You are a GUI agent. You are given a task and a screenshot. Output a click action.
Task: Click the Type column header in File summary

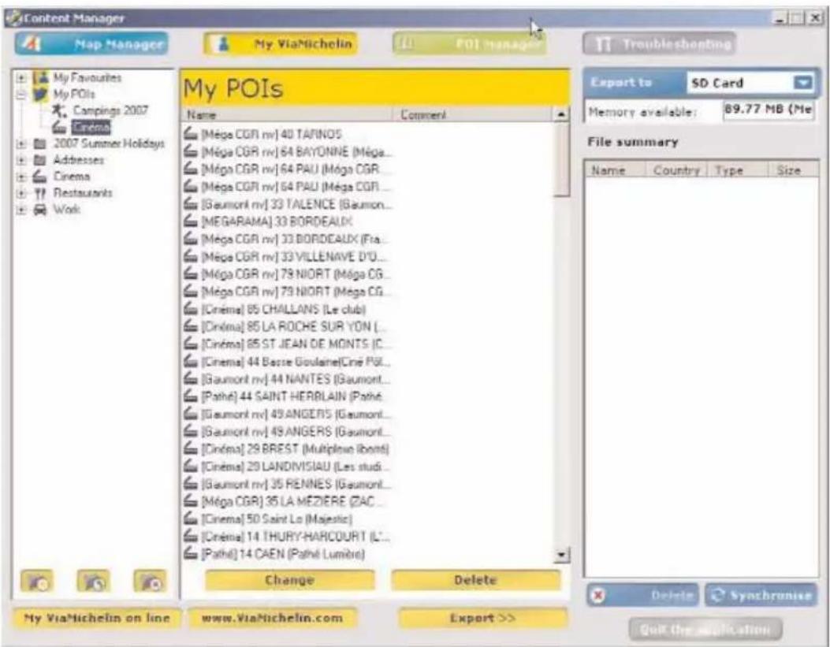coord(737,170)
